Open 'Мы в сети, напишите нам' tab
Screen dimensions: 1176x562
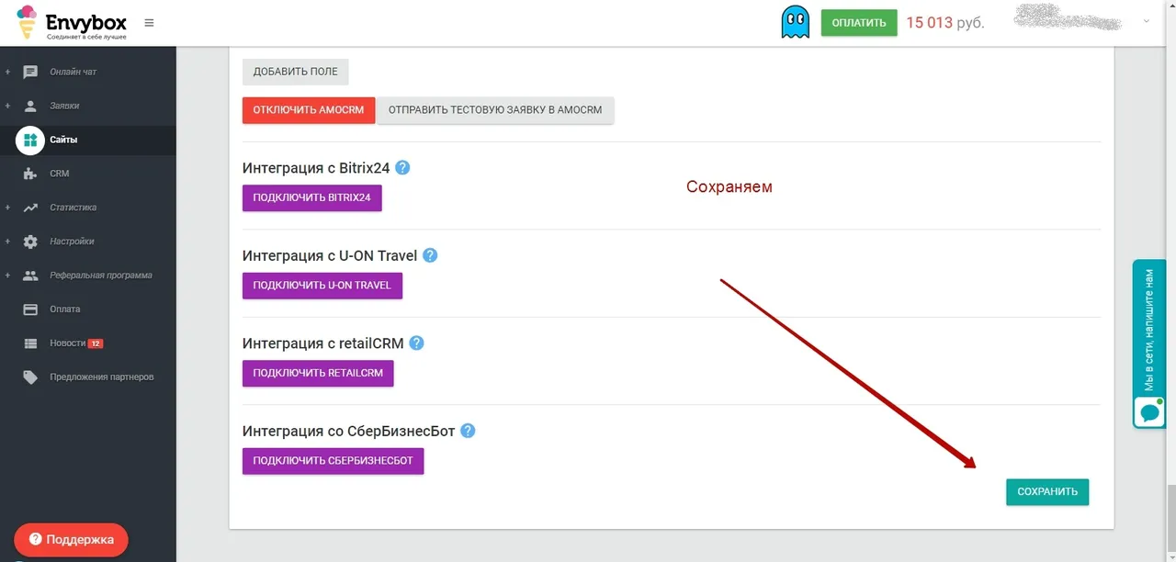pyautogui.click(x=1149, y=344)
